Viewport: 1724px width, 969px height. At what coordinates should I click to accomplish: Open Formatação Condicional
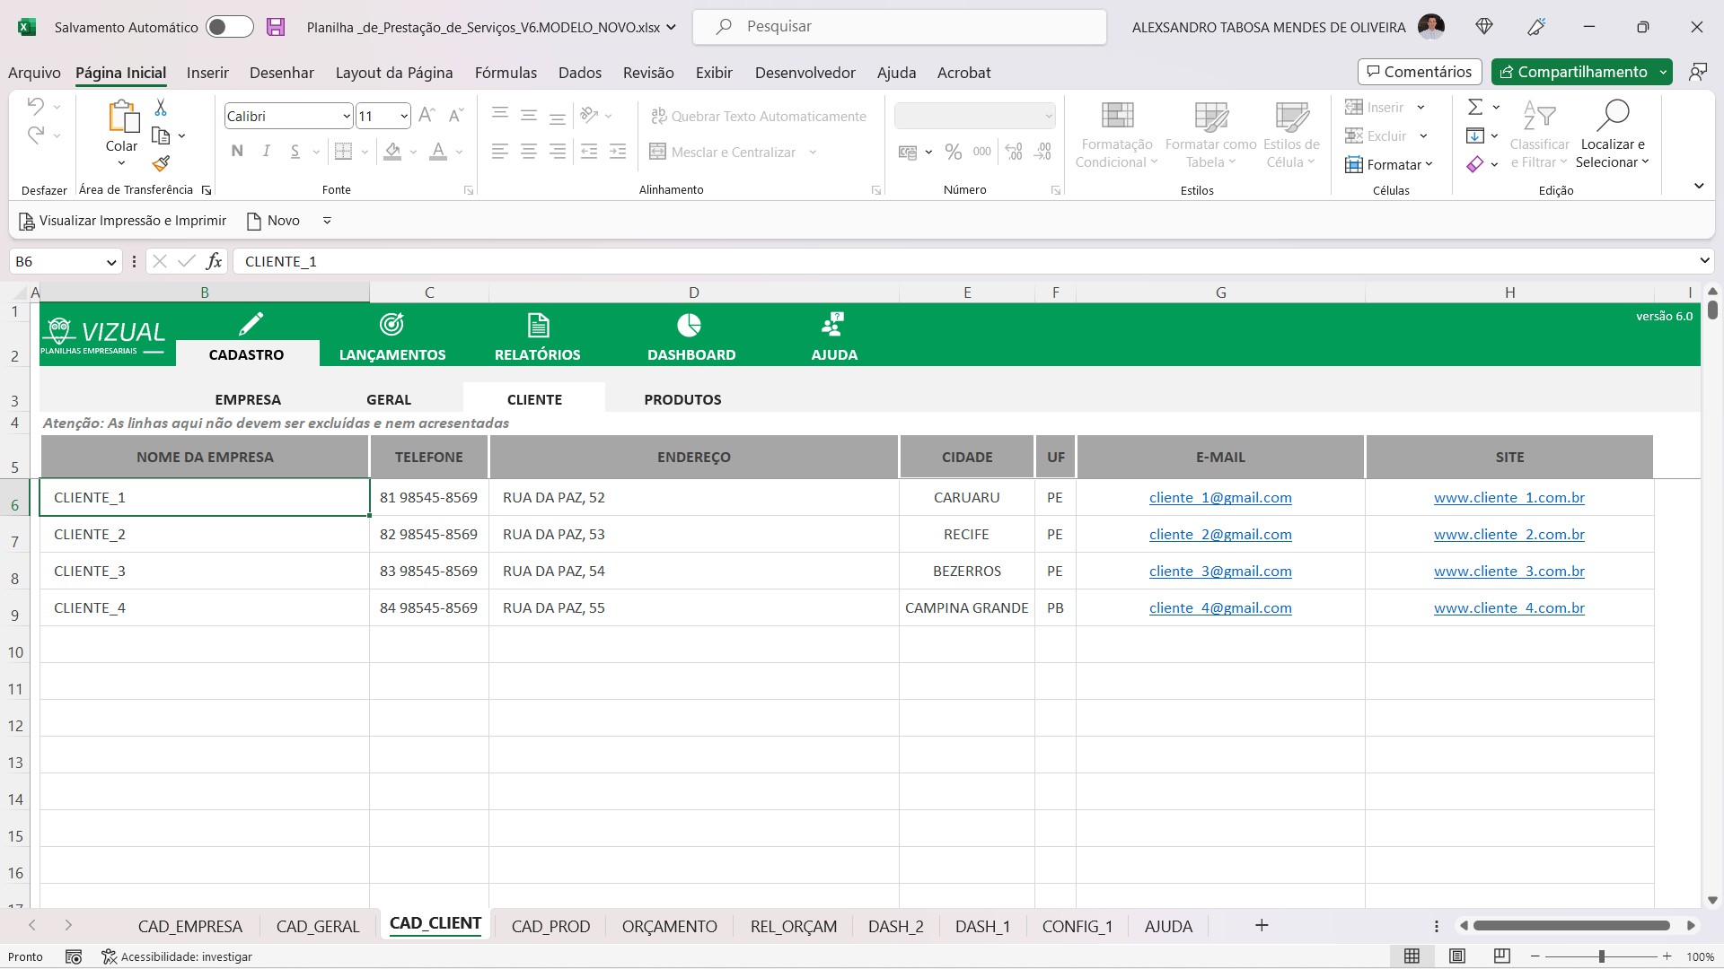[x=1115, y=133]
